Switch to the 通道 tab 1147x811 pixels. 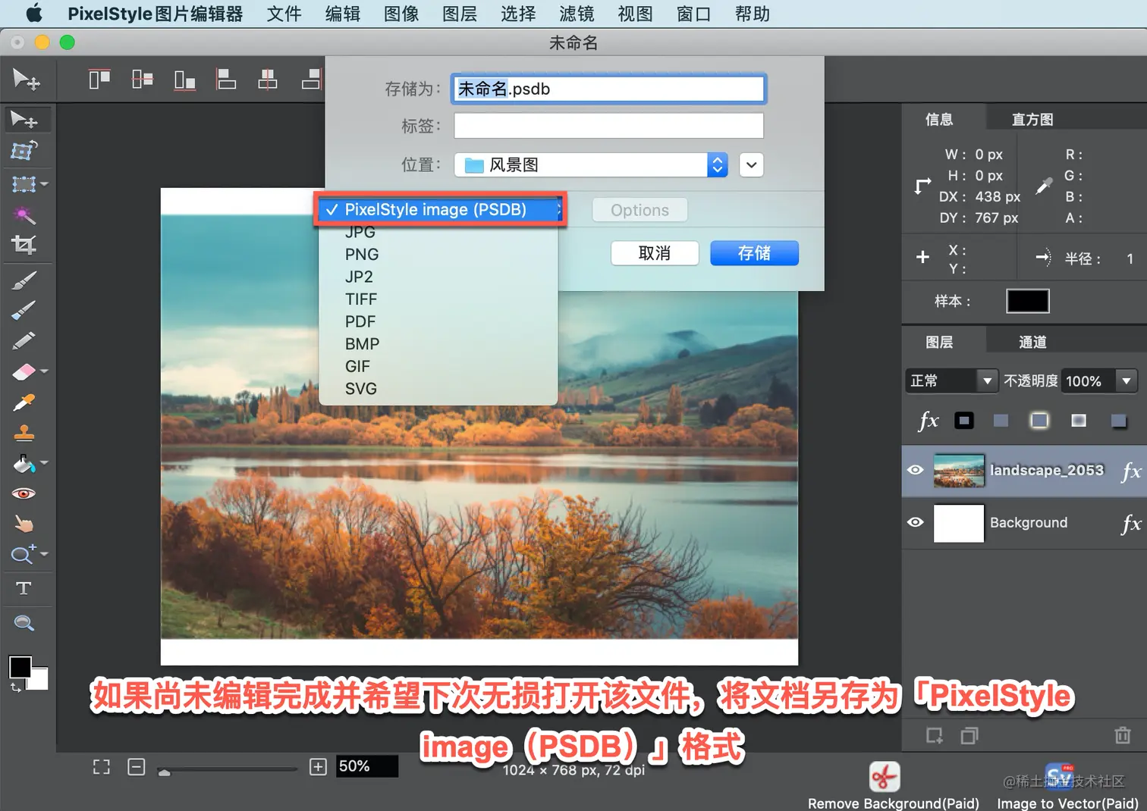click(x=1032, y=342)
